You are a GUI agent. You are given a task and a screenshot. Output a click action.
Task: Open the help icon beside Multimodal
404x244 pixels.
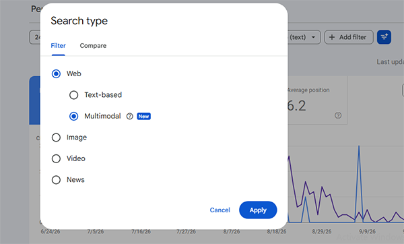[129, 117]
